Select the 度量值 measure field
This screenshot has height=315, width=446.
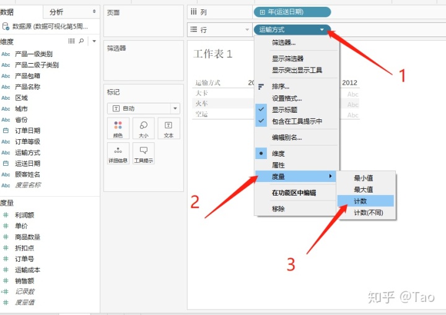click(24, 302)
